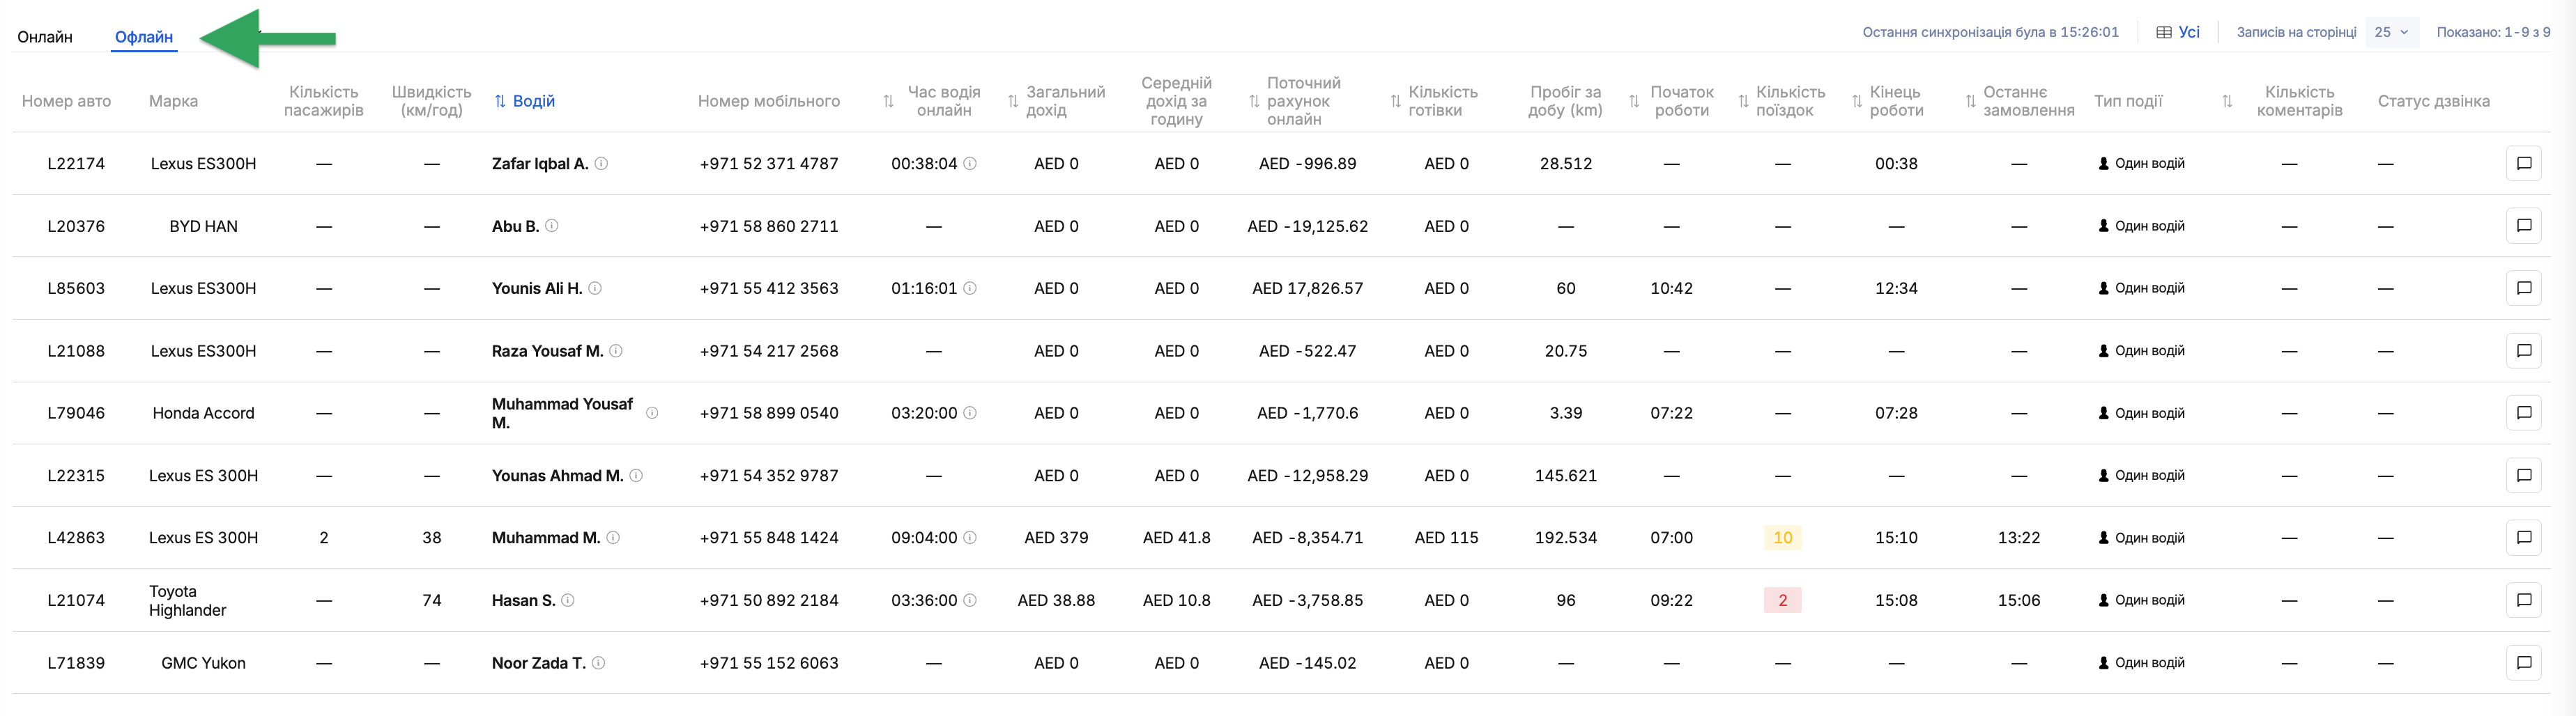
Task: Click Номер авто column header
Action: click(66, 101)
